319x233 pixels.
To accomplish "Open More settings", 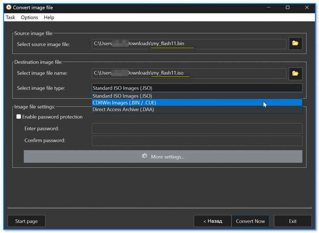I will pyautogui.click(x=163, y=156).
